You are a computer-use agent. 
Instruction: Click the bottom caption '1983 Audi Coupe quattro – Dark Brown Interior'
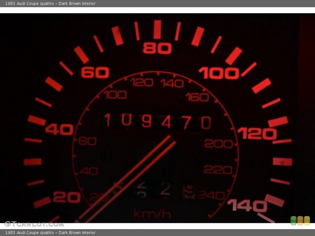pyautogui.click(x=50, y=233)
